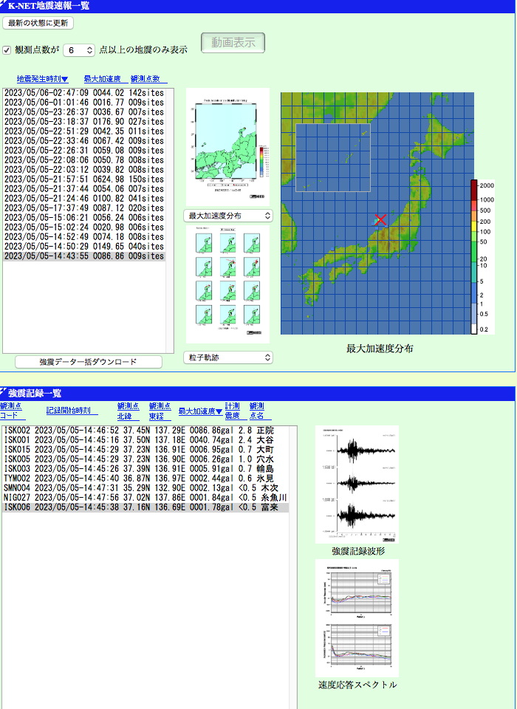
Task: Select earthquake 2023/05/06-02:47:09 142sites
Action: click(84, 93)
